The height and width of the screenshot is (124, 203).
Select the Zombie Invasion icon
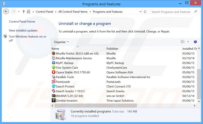pos(53,101)
